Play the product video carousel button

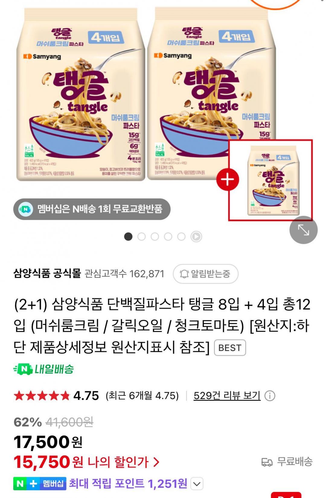196,236
